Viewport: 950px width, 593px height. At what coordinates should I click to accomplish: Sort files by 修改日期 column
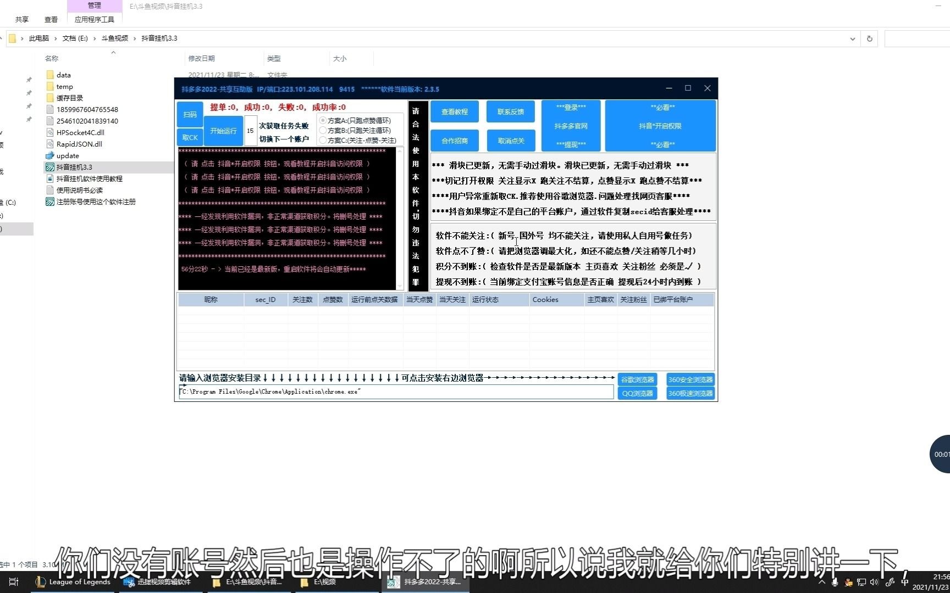click(x=201, y=58)
